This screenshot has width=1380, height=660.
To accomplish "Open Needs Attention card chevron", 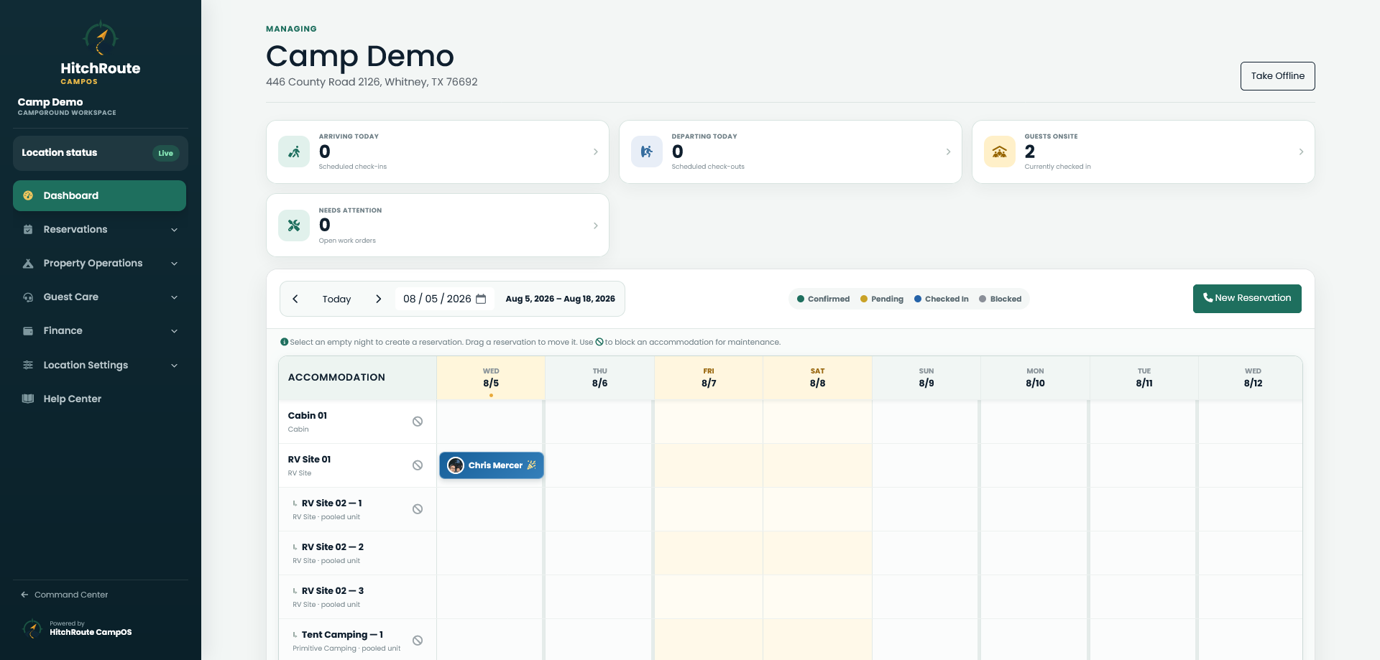I will pos(596,226).
